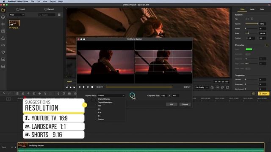Toggle the Alpha switch under Chroma Key
The height and width of the screenshot is (152, 271).
click(248, 68)
